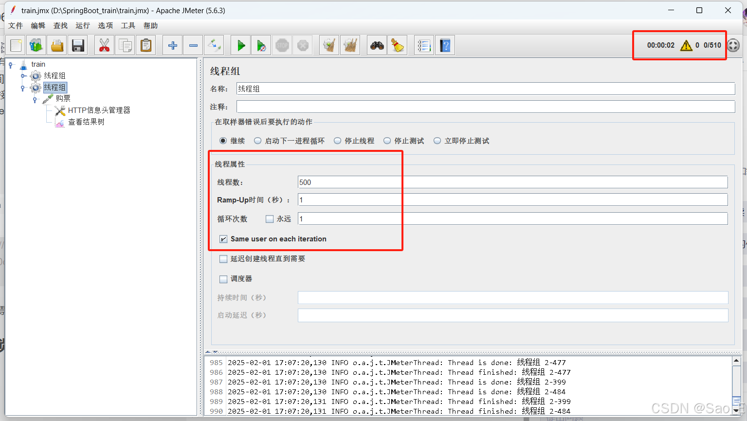Collapse all with the minus icon

click(193, 45)
